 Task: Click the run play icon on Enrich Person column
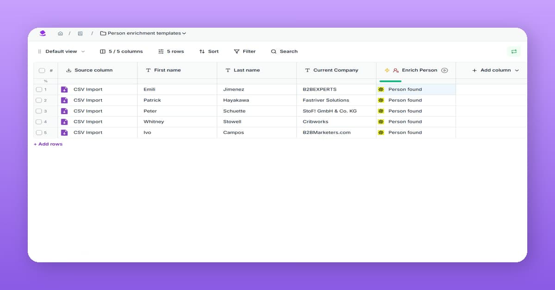[444, 70]
